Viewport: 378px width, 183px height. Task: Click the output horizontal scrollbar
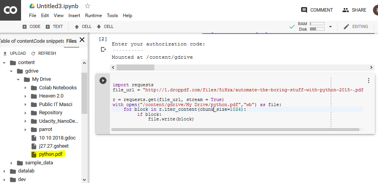tap(133, 67)
